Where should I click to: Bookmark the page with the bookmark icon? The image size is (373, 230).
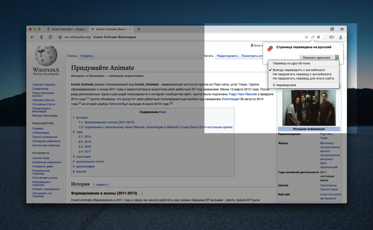click(x=318, y=37)
